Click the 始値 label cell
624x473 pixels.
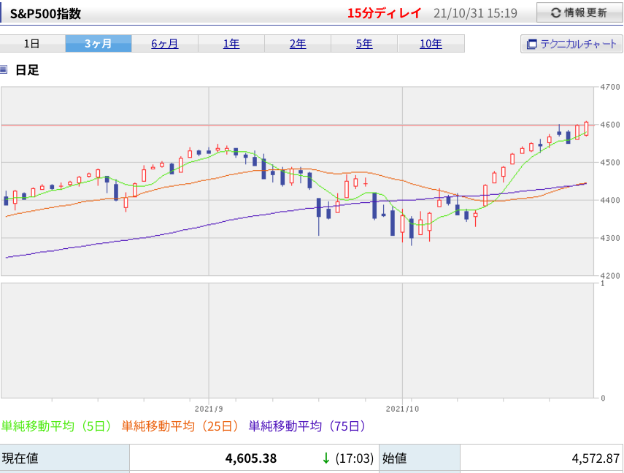tap(420, 458)
